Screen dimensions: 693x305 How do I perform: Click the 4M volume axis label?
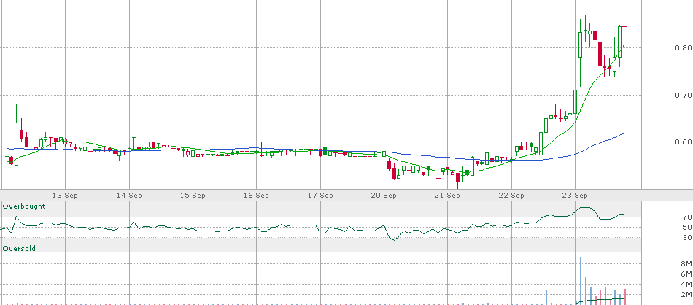[686, 285]
